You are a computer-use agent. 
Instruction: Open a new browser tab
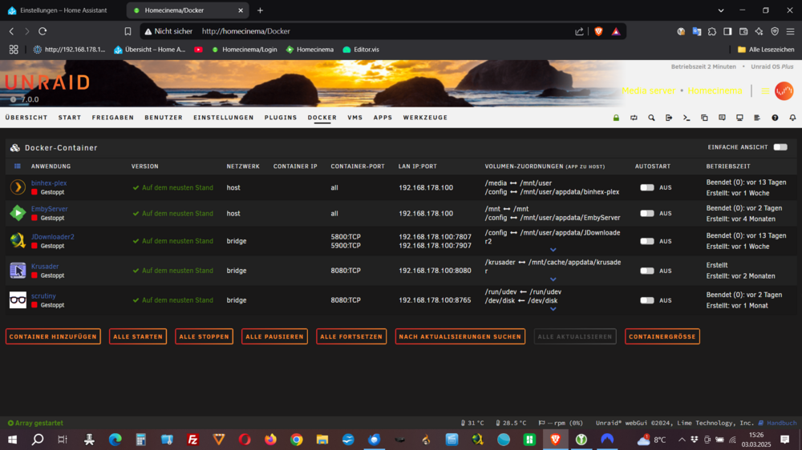pyautogui.click(x=260, y=10)
